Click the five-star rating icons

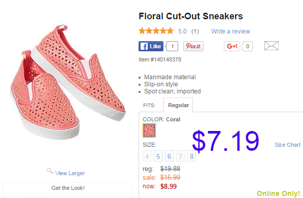pyautogui.click(x=156, y=31)
